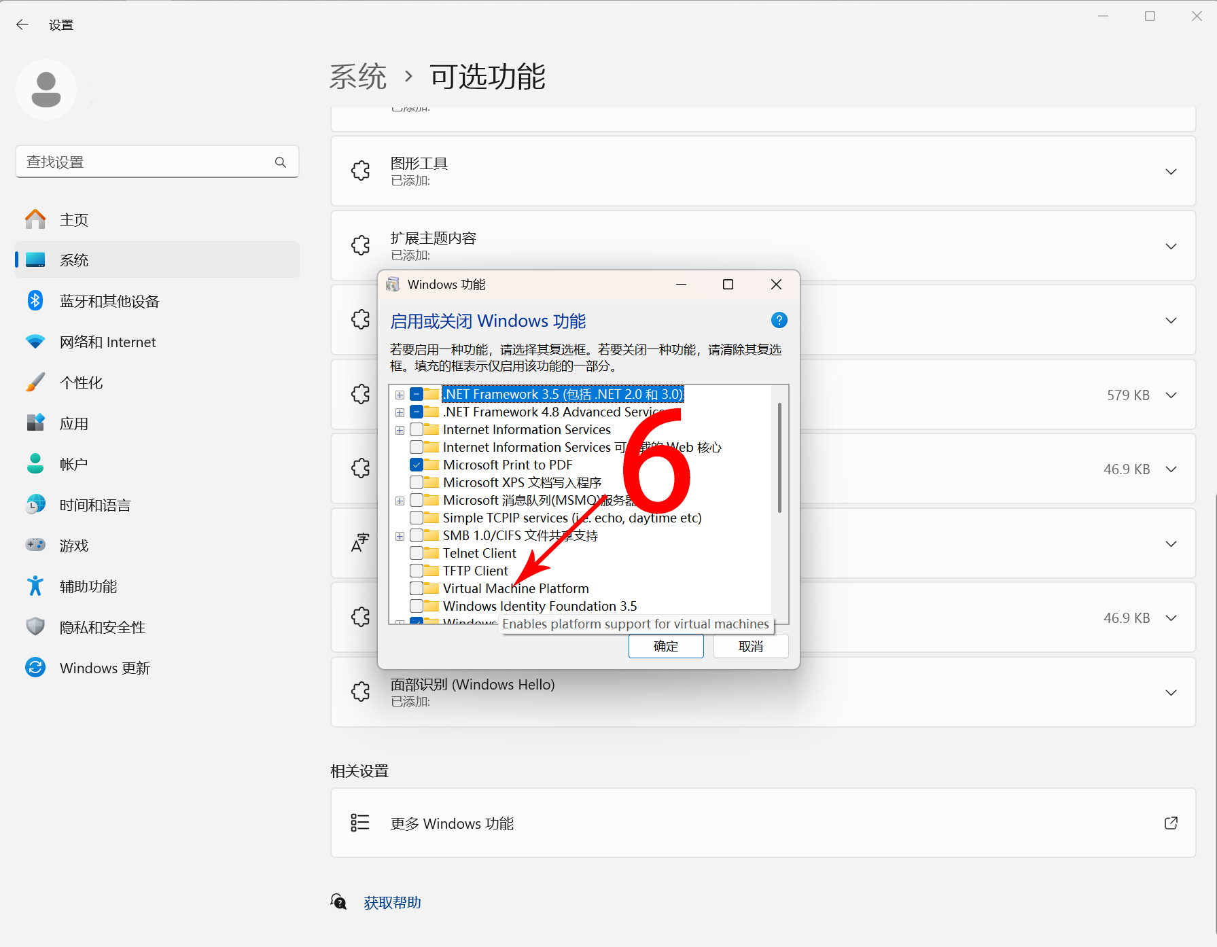
Task: Close the Windows 功能 dialog
Action: point(776,284)
